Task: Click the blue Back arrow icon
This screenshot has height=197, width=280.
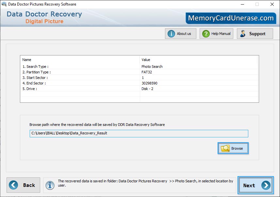Action: 13,185
